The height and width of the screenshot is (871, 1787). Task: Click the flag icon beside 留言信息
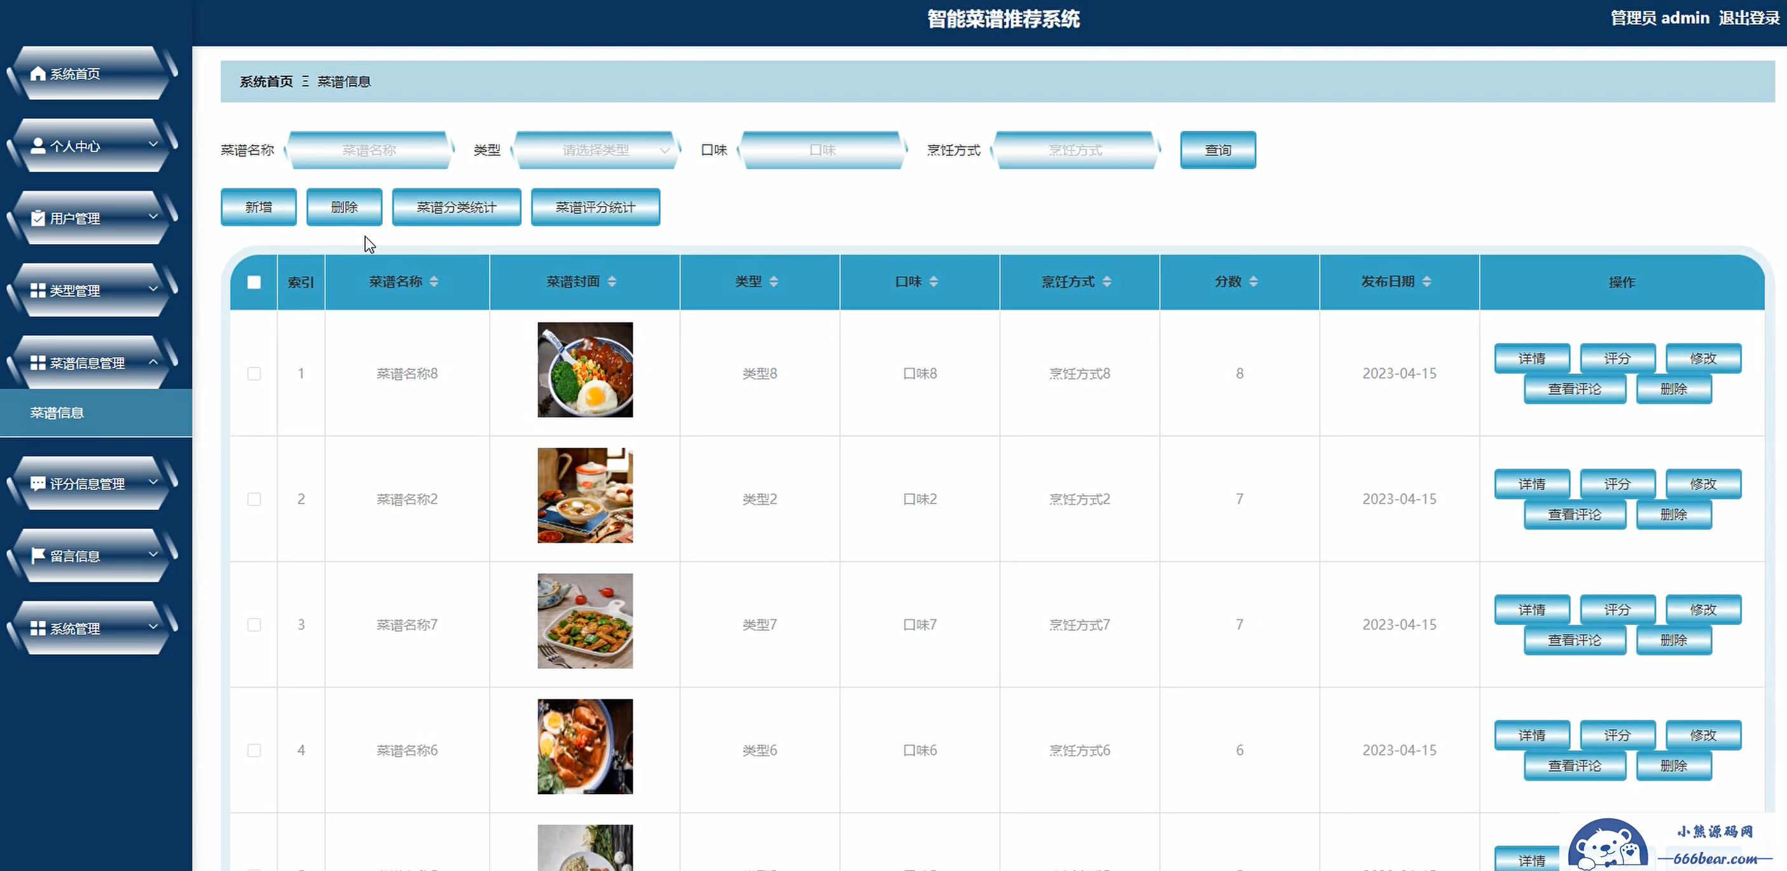(x=38, y=556)
